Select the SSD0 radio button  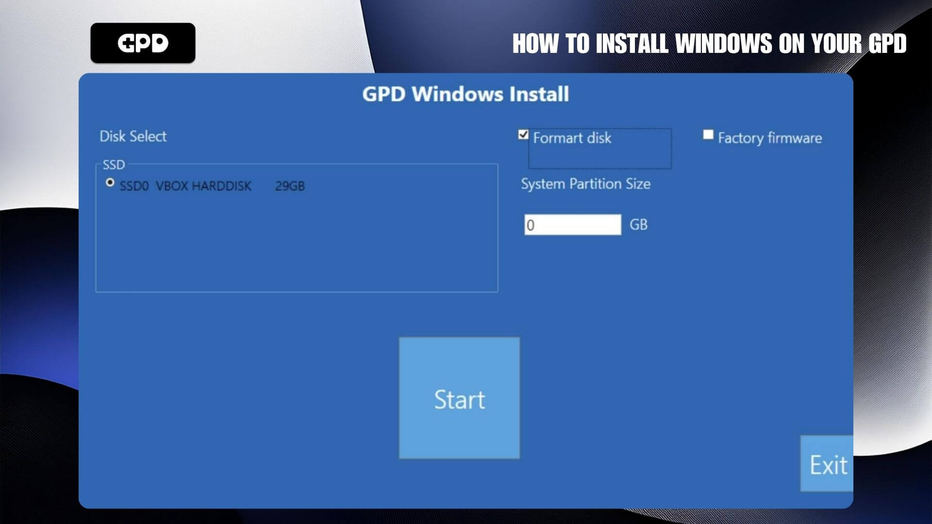(110, 183)
